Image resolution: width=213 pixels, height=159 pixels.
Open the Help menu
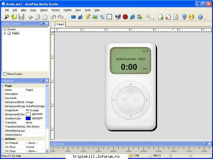[x=97, y=10]
